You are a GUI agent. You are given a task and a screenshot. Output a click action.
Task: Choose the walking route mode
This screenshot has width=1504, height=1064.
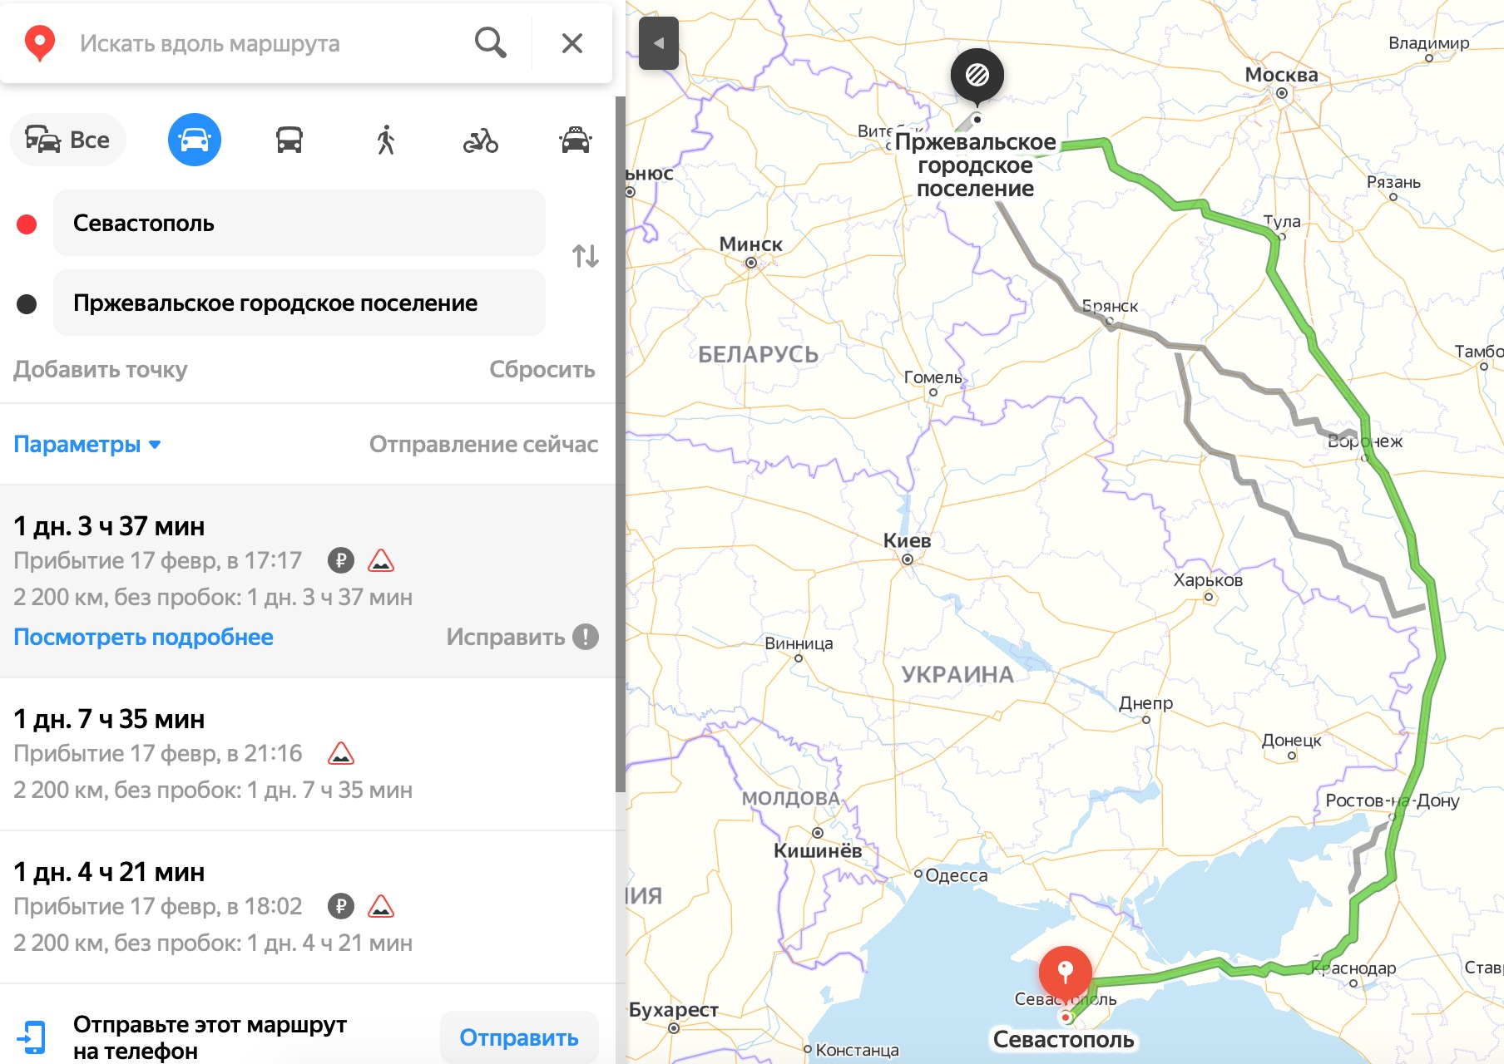(385, 140)
